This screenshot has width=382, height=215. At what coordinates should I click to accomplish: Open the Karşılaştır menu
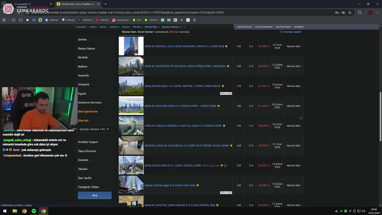[x=299, y=27]
